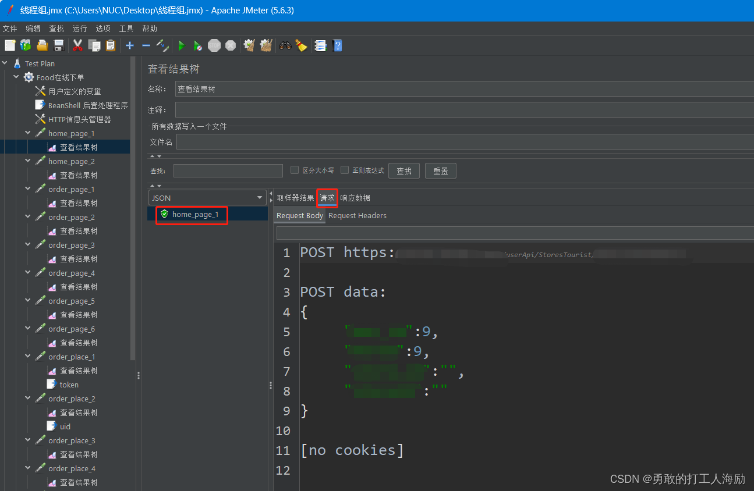Toggle the 区分大小写 checkbox

[x=295, y=170]
